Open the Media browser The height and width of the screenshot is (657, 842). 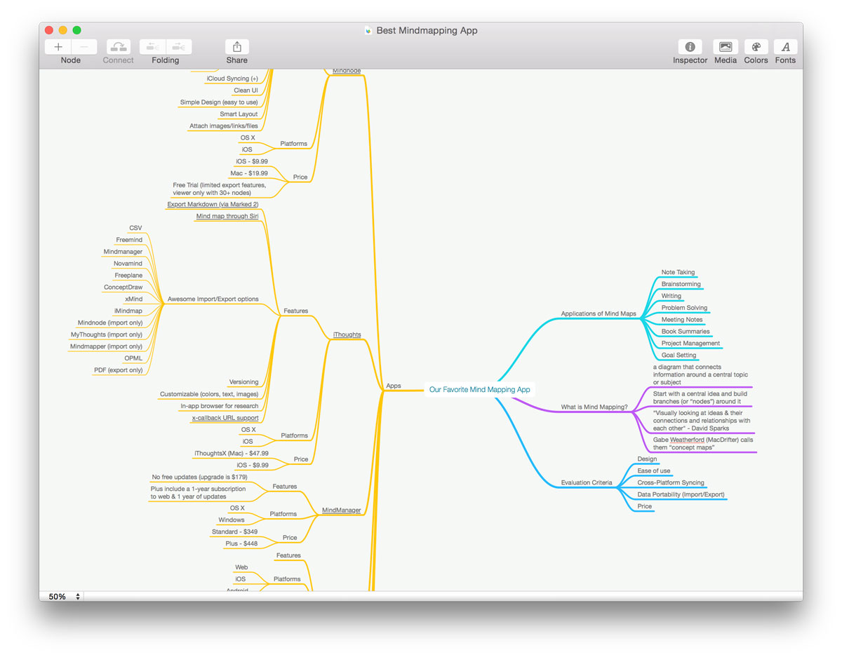click(x=726, y=47)
